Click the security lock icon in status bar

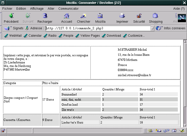pyautogui.click(x=3, y=131)
